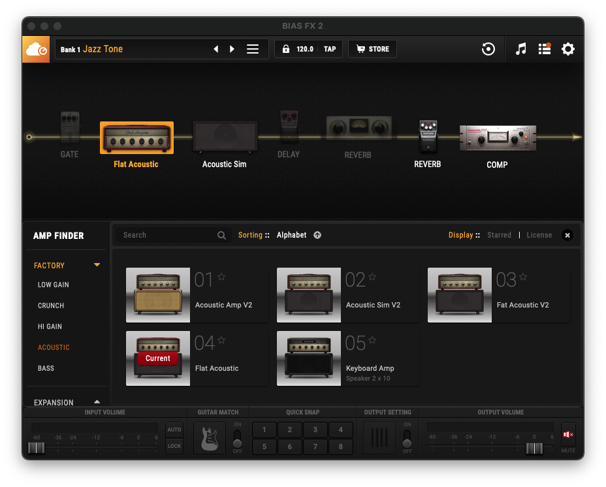Select Quick Snap slot 7

[x=315, y=447]
